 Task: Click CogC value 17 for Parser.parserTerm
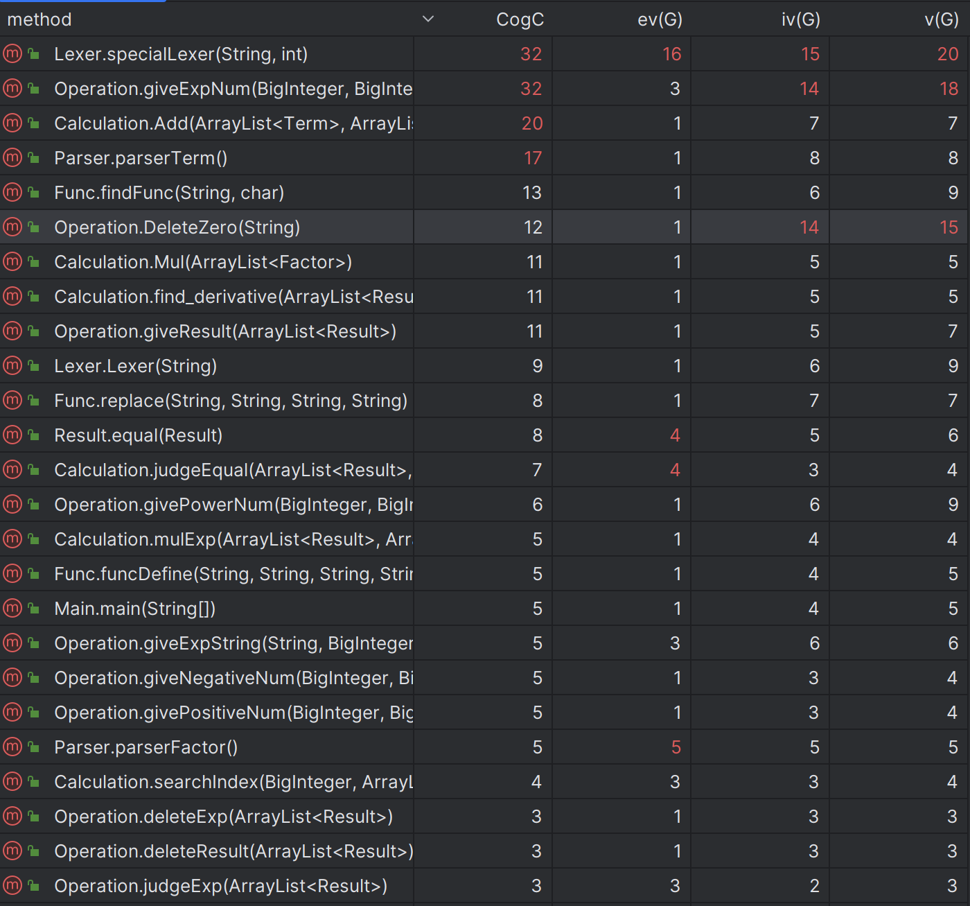533,158
